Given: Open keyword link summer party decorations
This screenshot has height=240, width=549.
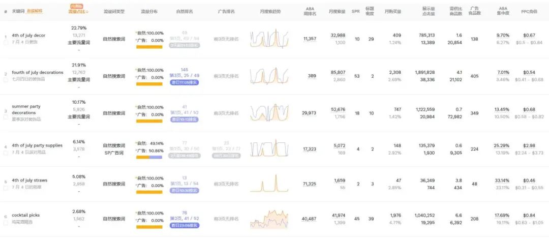Looking at the screenshot, I should point(27,109).
